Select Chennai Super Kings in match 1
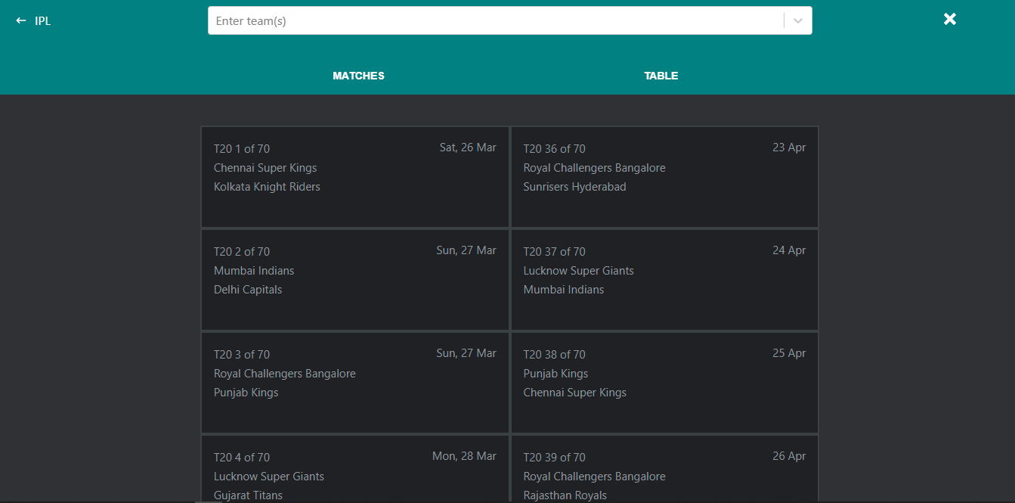 (265, 167)
